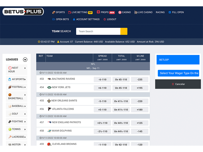This screenshot has height=152, width=203.
Task: Expand the Baseball league arrow
Action: click(x=25, y=106)
